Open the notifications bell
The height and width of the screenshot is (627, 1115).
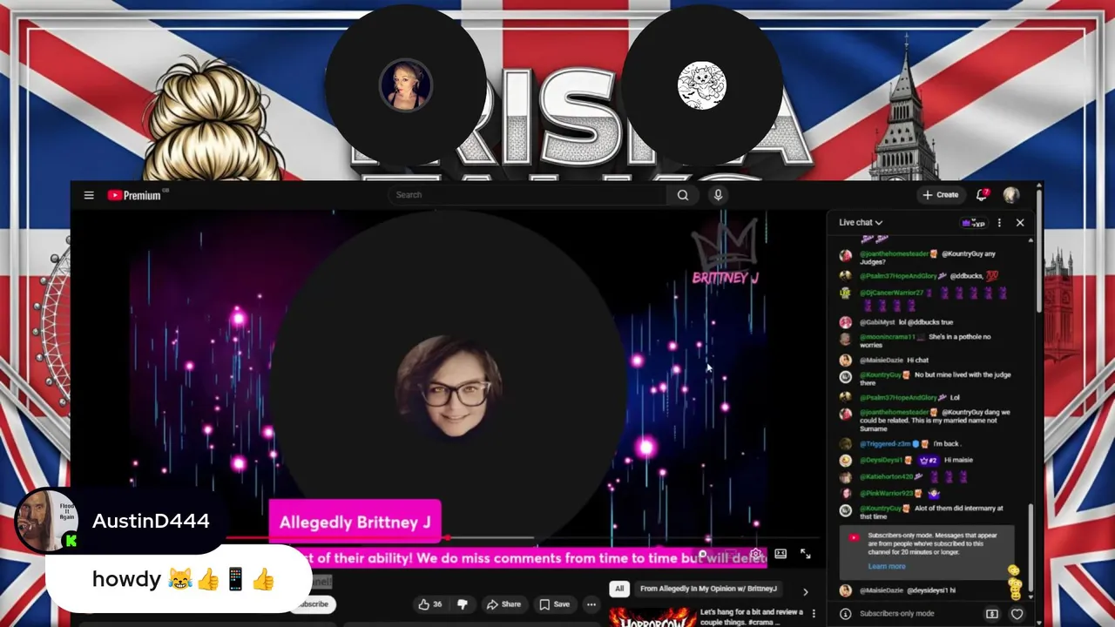tap(982, 194)
